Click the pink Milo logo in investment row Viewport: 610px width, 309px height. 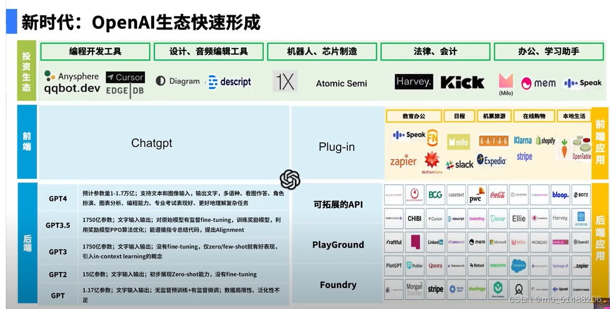(506, 82)
